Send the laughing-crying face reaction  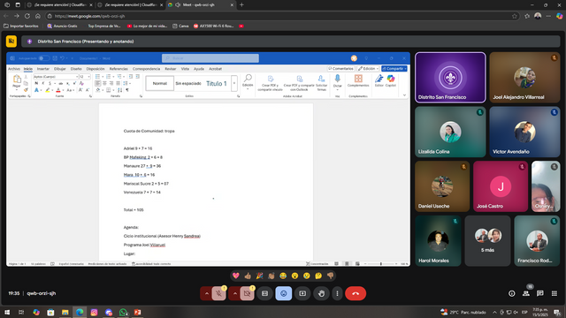click(x=283, y=276)
